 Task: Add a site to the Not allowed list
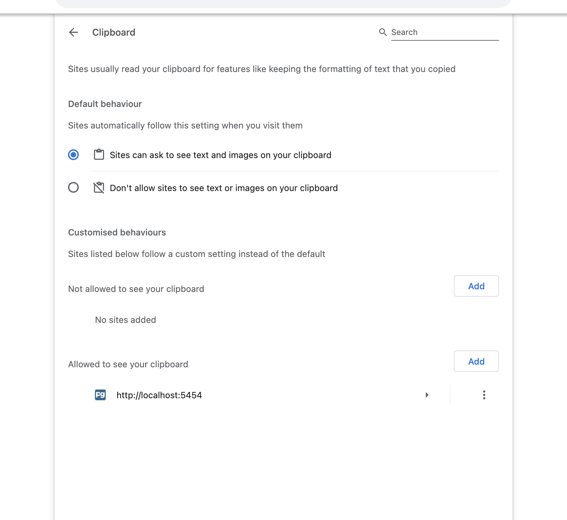476,286
